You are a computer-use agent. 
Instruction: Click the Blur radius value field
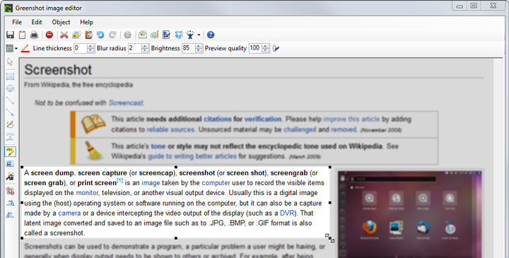tap(134, 48)
